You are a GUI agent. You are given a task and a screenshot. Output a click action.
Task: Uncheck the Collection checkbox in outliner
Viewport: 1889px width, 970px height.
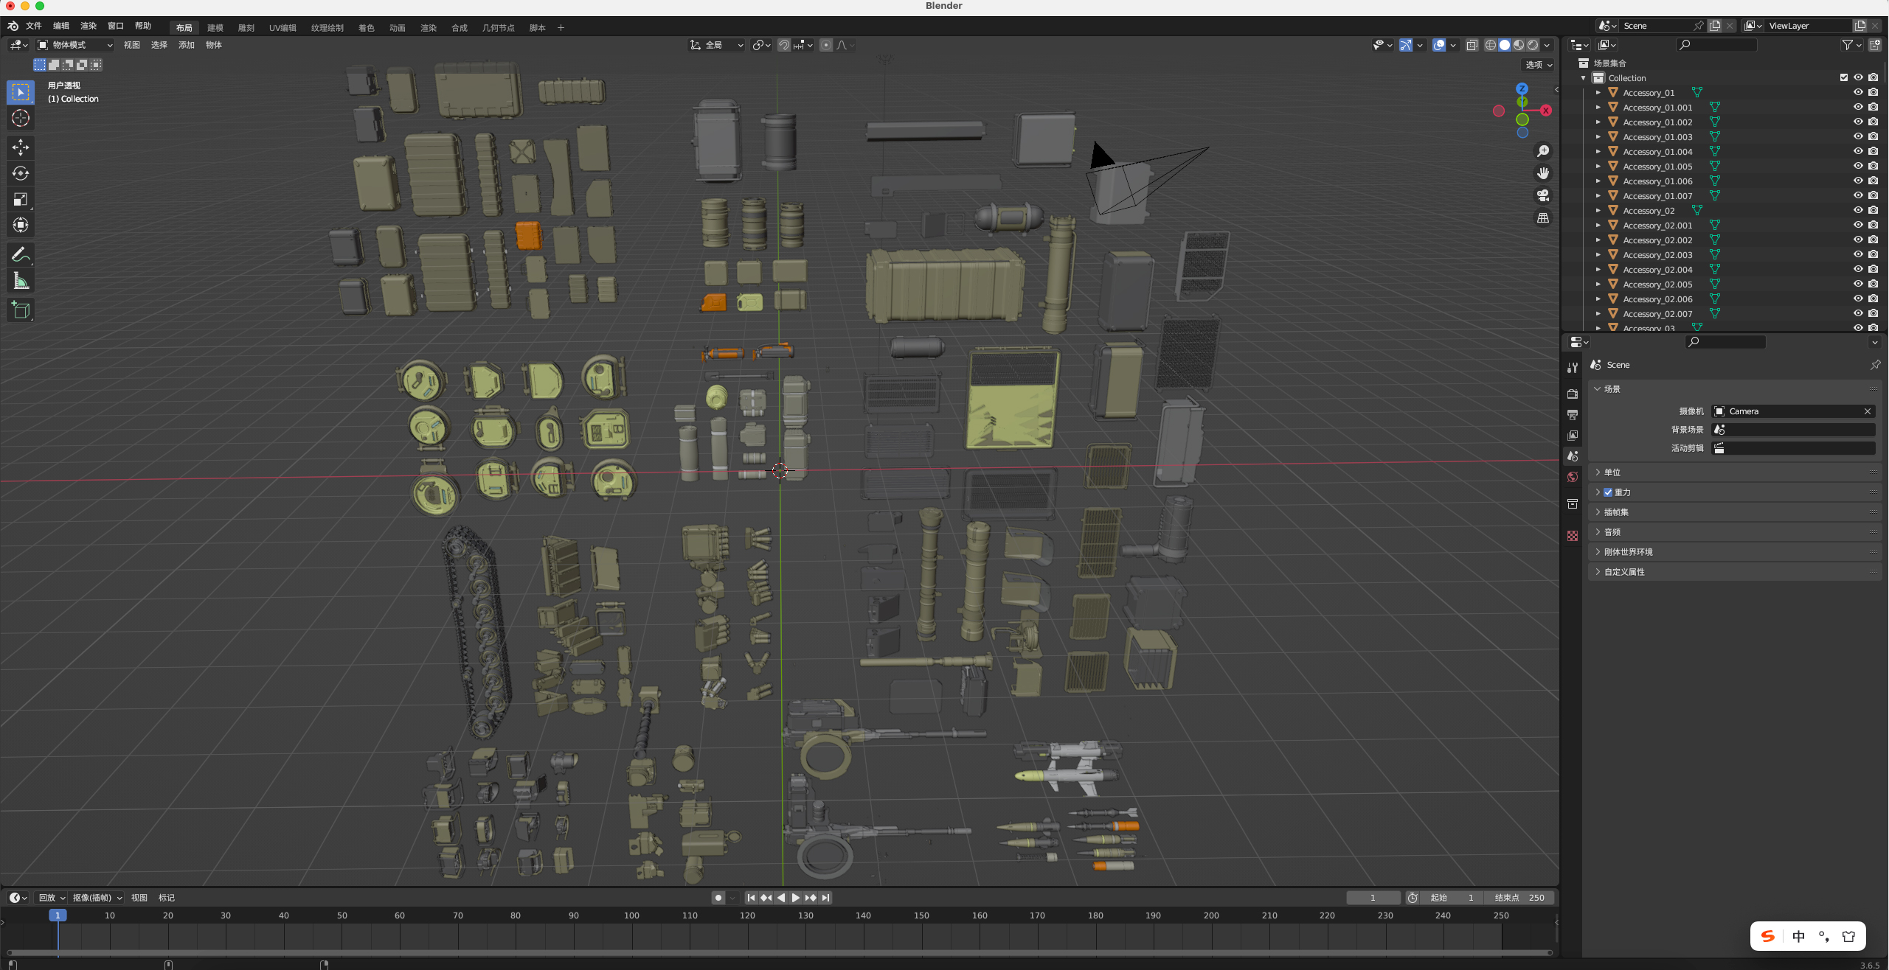[1843, 77]
